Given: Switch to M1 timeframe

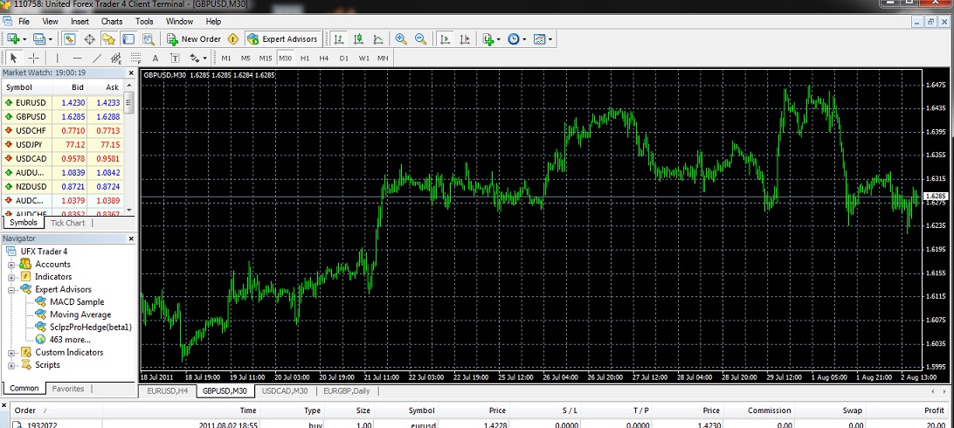Looking at the screenshot, I should click(x=225, y=58).
